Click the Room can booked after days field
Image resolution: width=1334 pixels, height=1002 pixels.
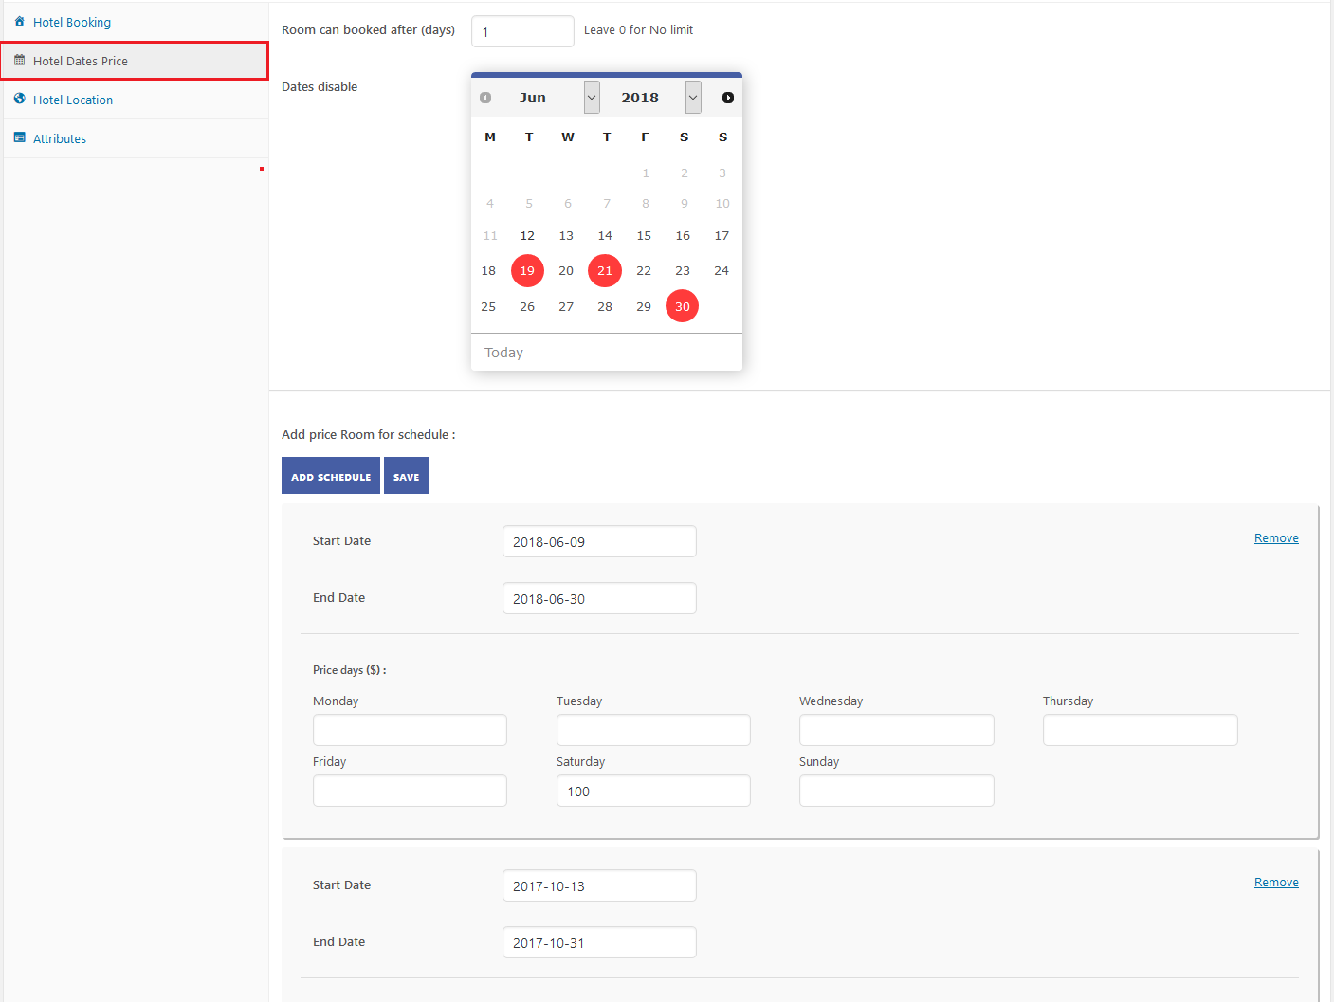pyautogui.click(x=522, y=31)
